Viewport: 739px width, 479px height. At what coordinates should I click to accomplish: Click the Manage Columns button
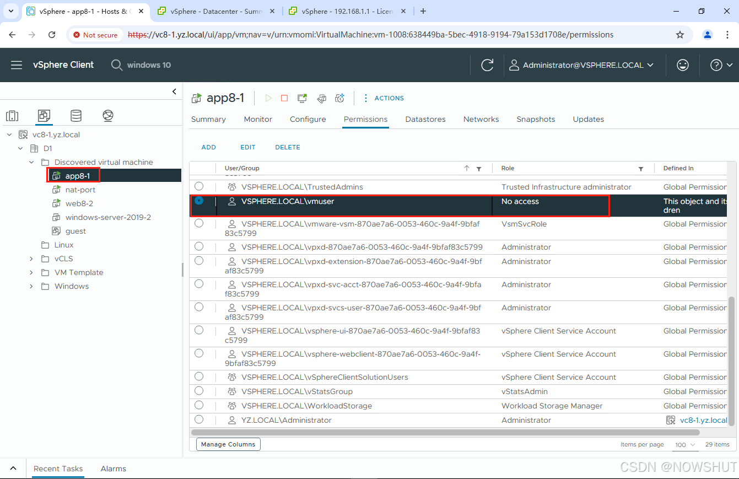(228, 444)
